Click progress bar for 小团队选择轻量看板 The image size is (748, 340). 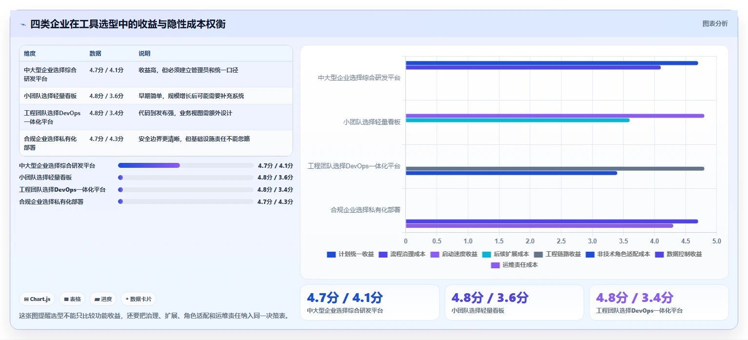[186, 178]
